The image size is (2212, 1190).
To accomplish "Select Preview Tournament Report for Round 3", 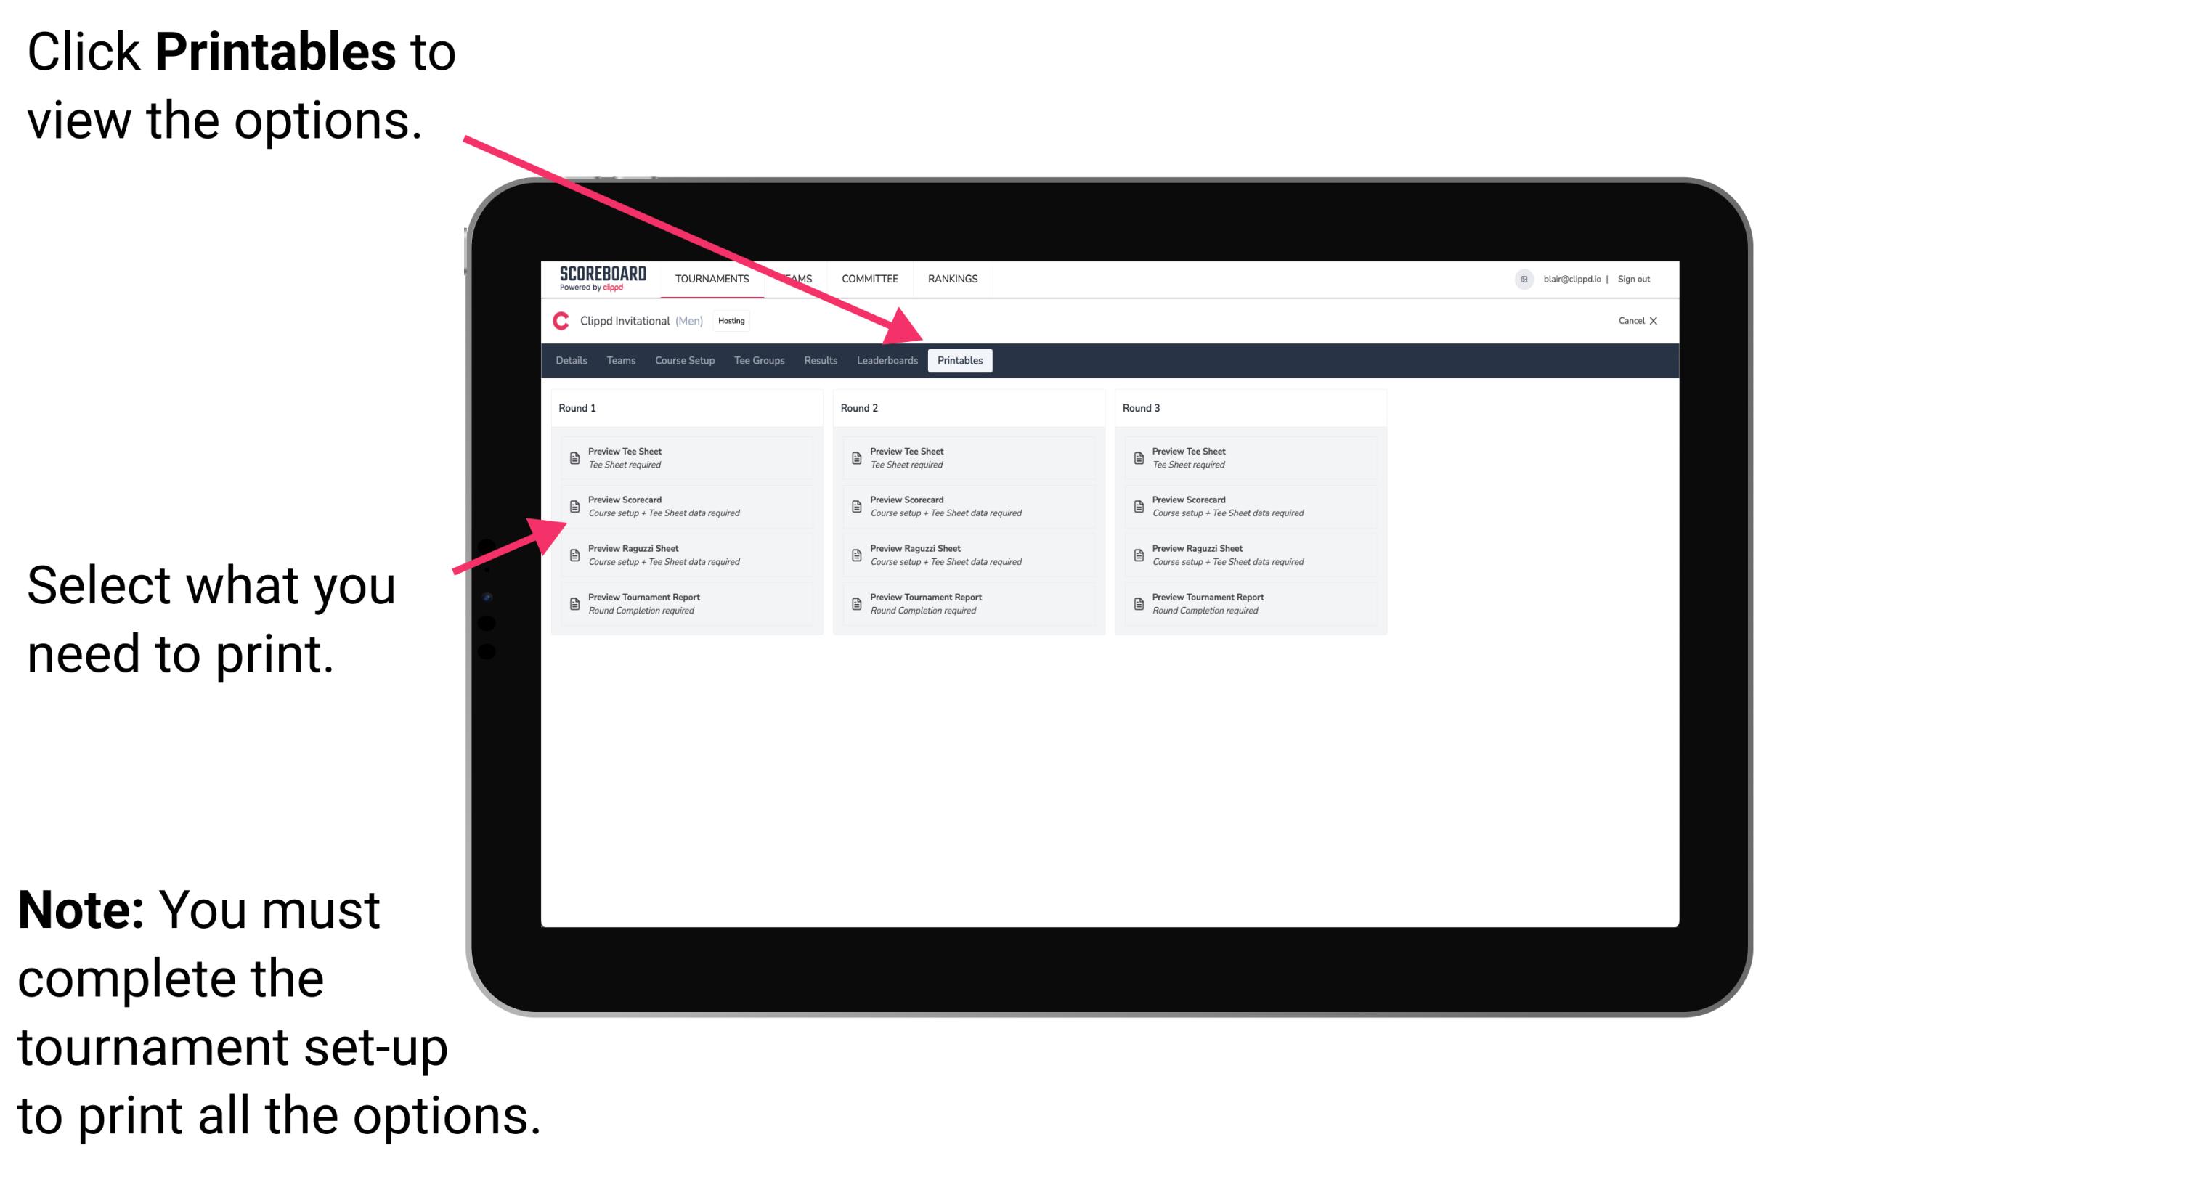I will point(1205,603).
